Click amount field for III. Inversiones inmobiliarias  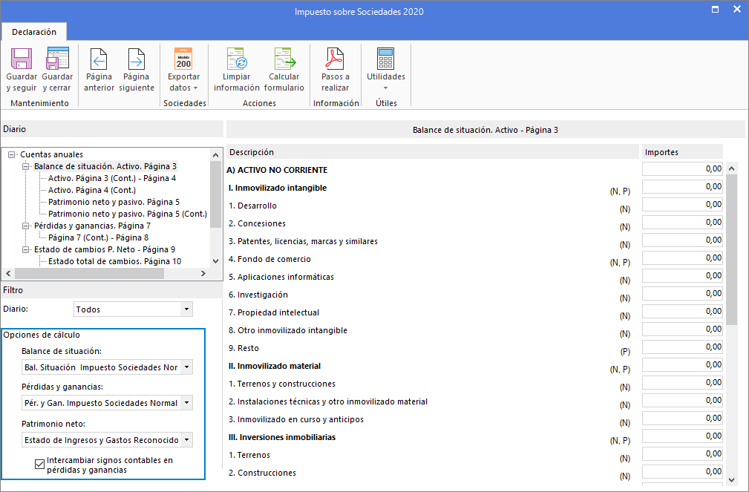tap(682, 436)
